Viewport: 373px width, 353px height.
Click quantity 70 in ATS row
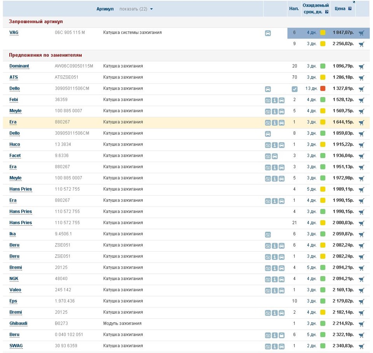pyautogui.click(x=295, y=77)
